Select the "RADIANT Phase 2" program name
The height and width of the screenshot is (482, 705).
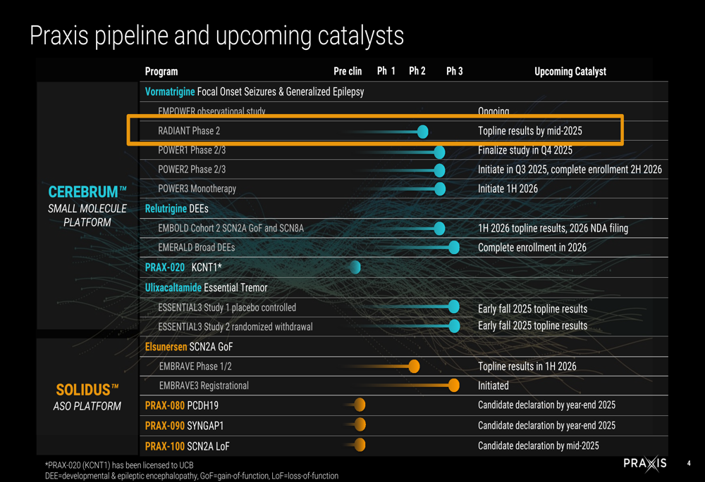pos(189,131)
